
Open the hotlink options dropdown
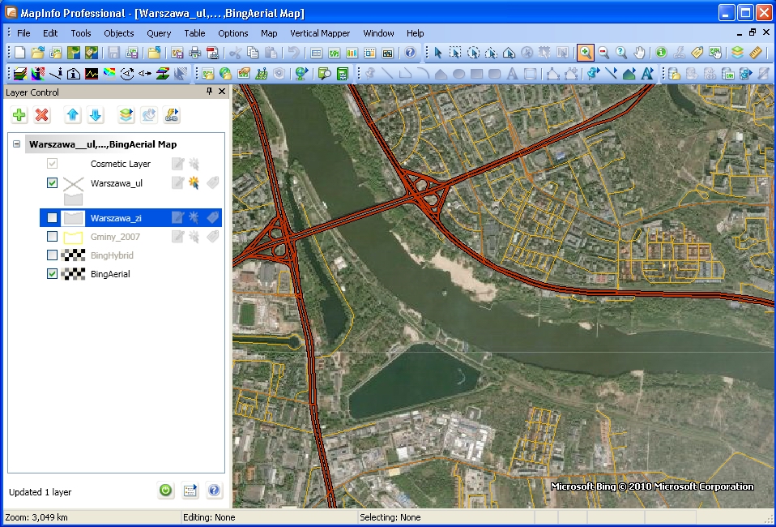click(x=171, y=115)
